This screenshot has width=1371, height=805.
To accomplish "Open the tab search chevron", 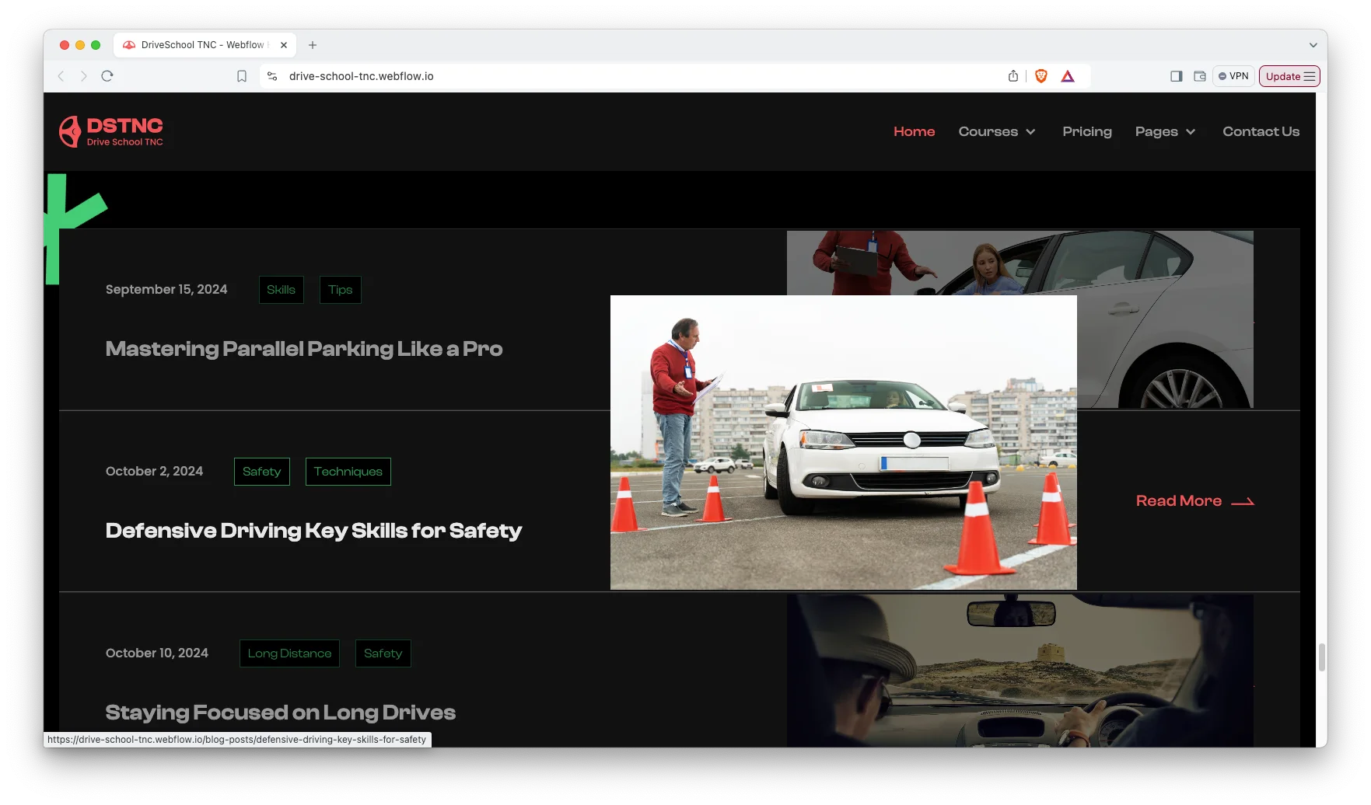I will pyautogui.click(x=1313, y=45).
